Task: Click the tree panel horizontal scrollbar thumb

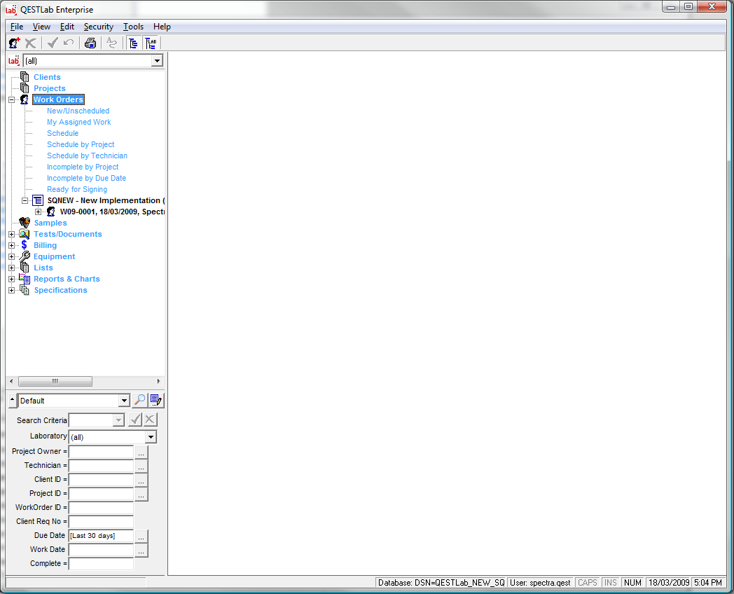Action: [55, 381]
